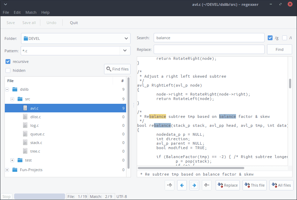Open the Match menu
Screen dimensions: 297x200
pyautogui.click(x=31, y=12)
